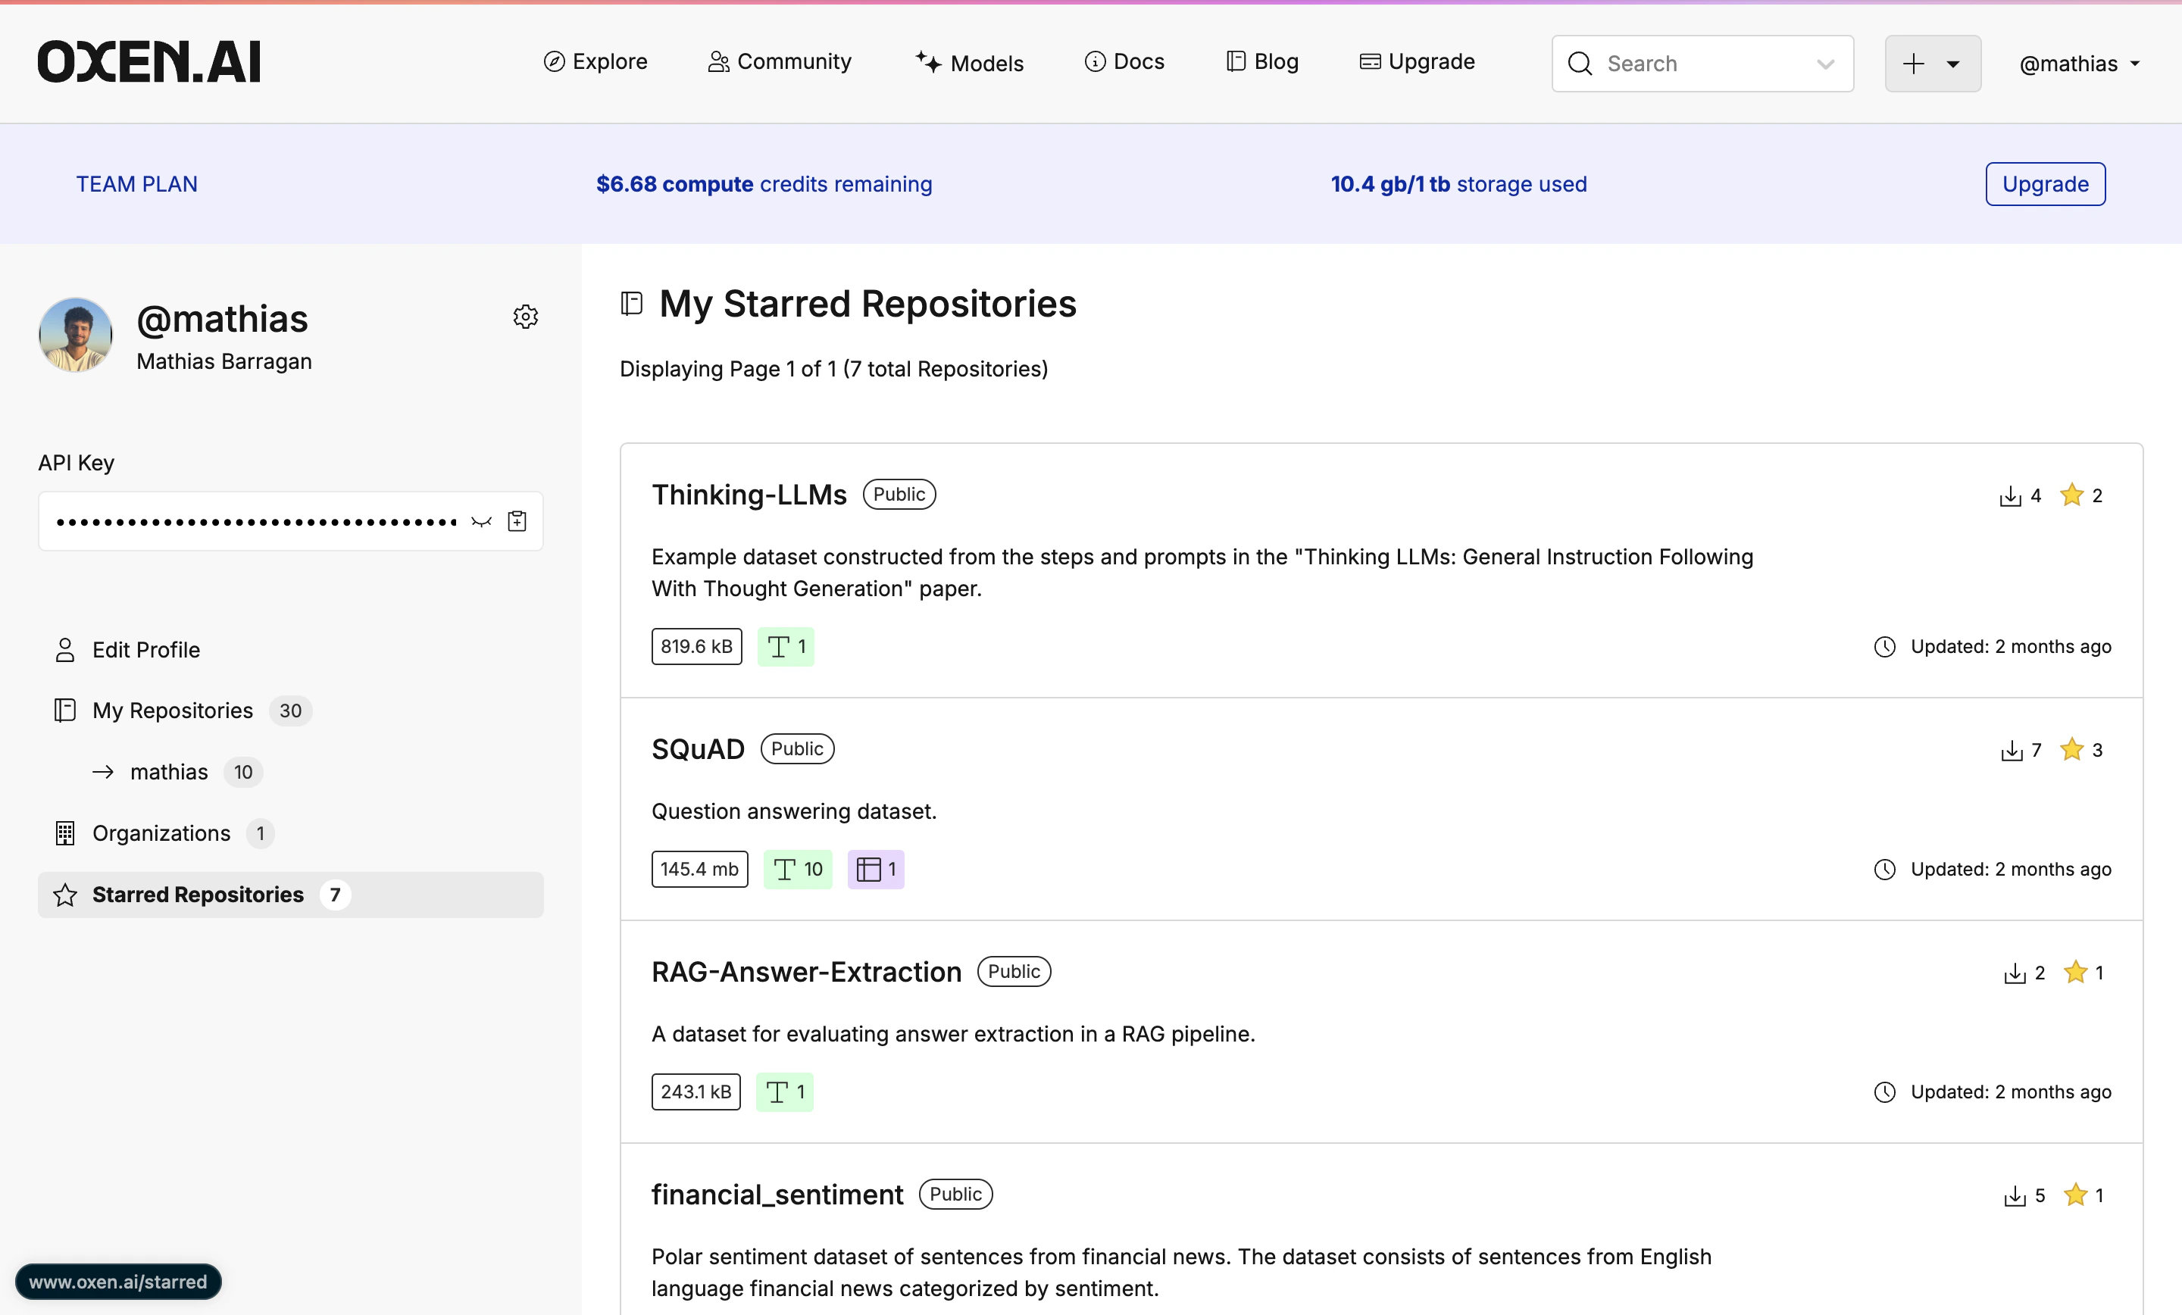Viewport: 2182px width, 1315px height.
Task: Open Explore in top navigation
Action: (x=595, y=62)
